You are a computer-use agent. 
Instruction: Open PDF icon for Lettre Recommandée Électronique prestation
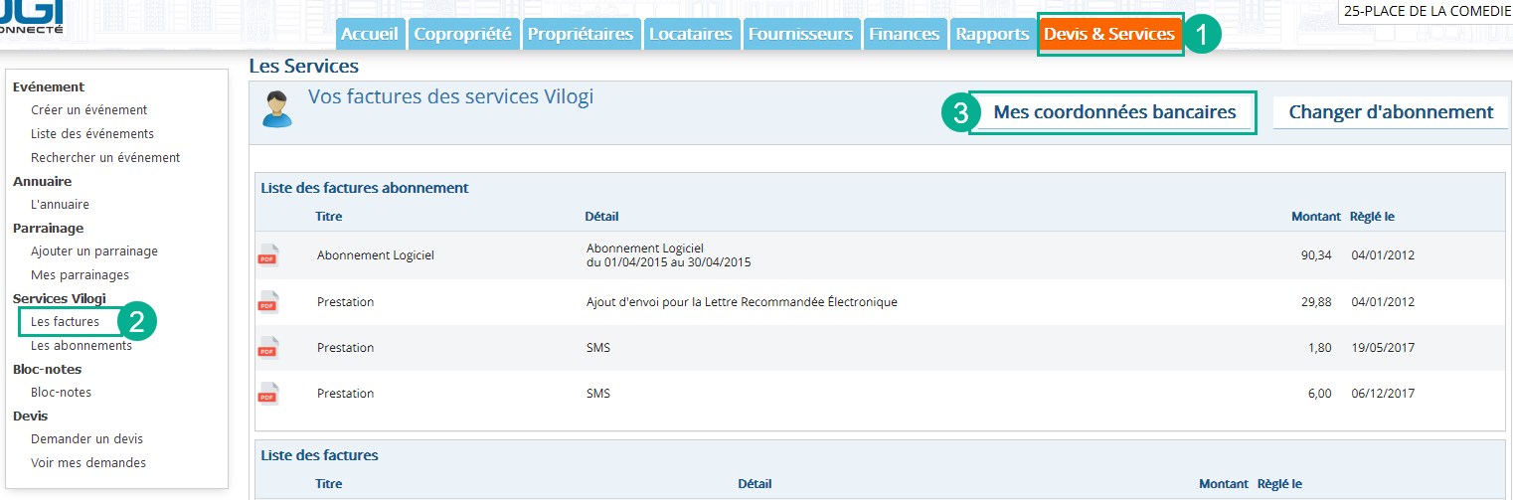coord(268,302)
